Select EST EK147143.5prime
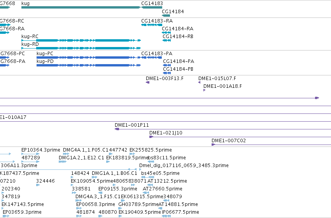Viewport: 331px width, 218px height. click(x=3, y=208)
